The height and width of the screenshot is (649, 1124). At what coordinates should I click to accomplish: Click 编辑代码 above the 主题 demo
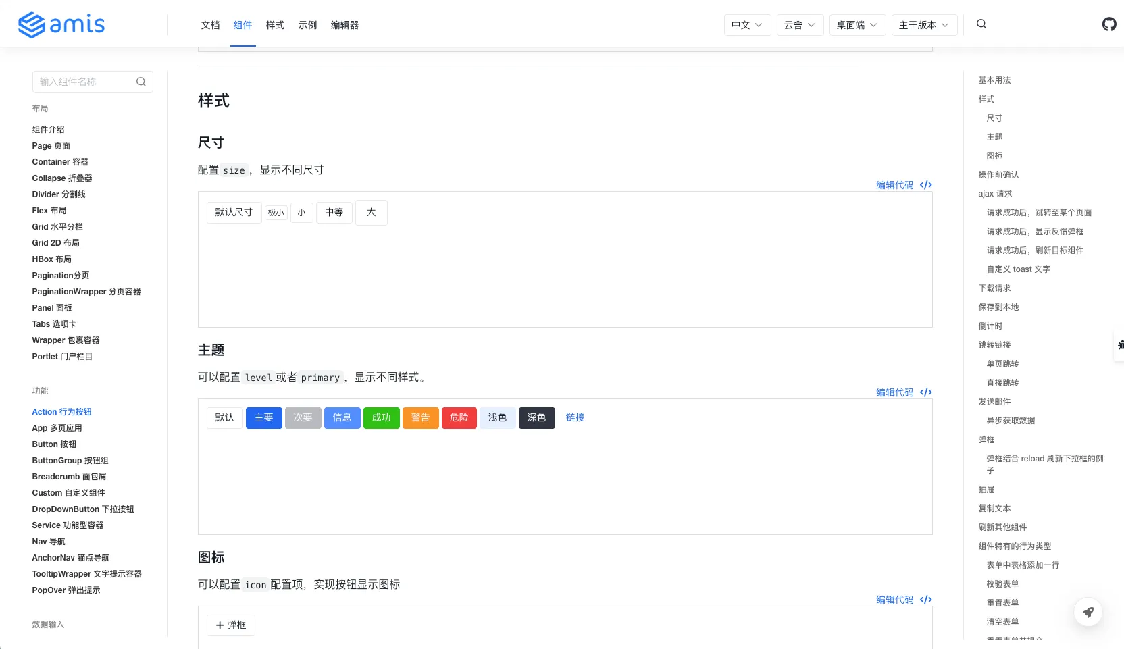tap(894, 392)
